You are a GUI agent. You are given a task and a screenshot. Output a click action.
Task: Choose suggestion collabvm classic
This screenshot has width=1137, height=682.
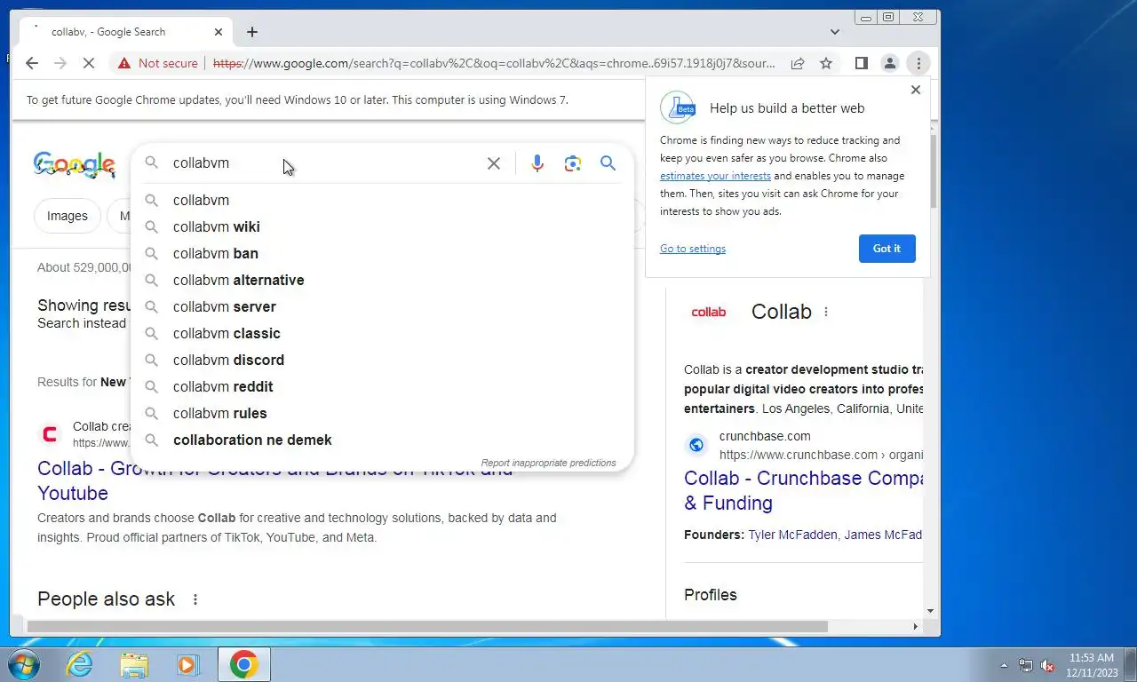pyautogui.click(x=382, y=333)
